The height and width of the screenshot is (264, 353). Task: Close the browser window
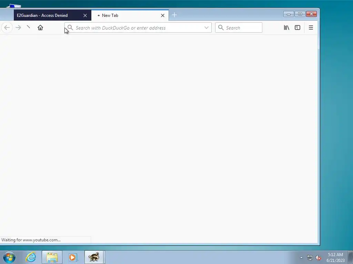coord(311,14)
